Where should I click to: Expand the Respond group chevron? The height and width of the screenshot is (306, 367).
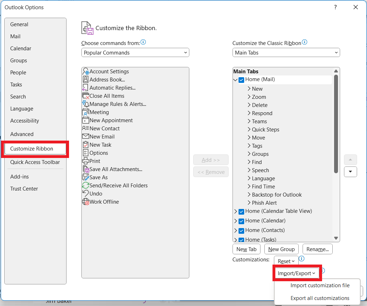249,113
